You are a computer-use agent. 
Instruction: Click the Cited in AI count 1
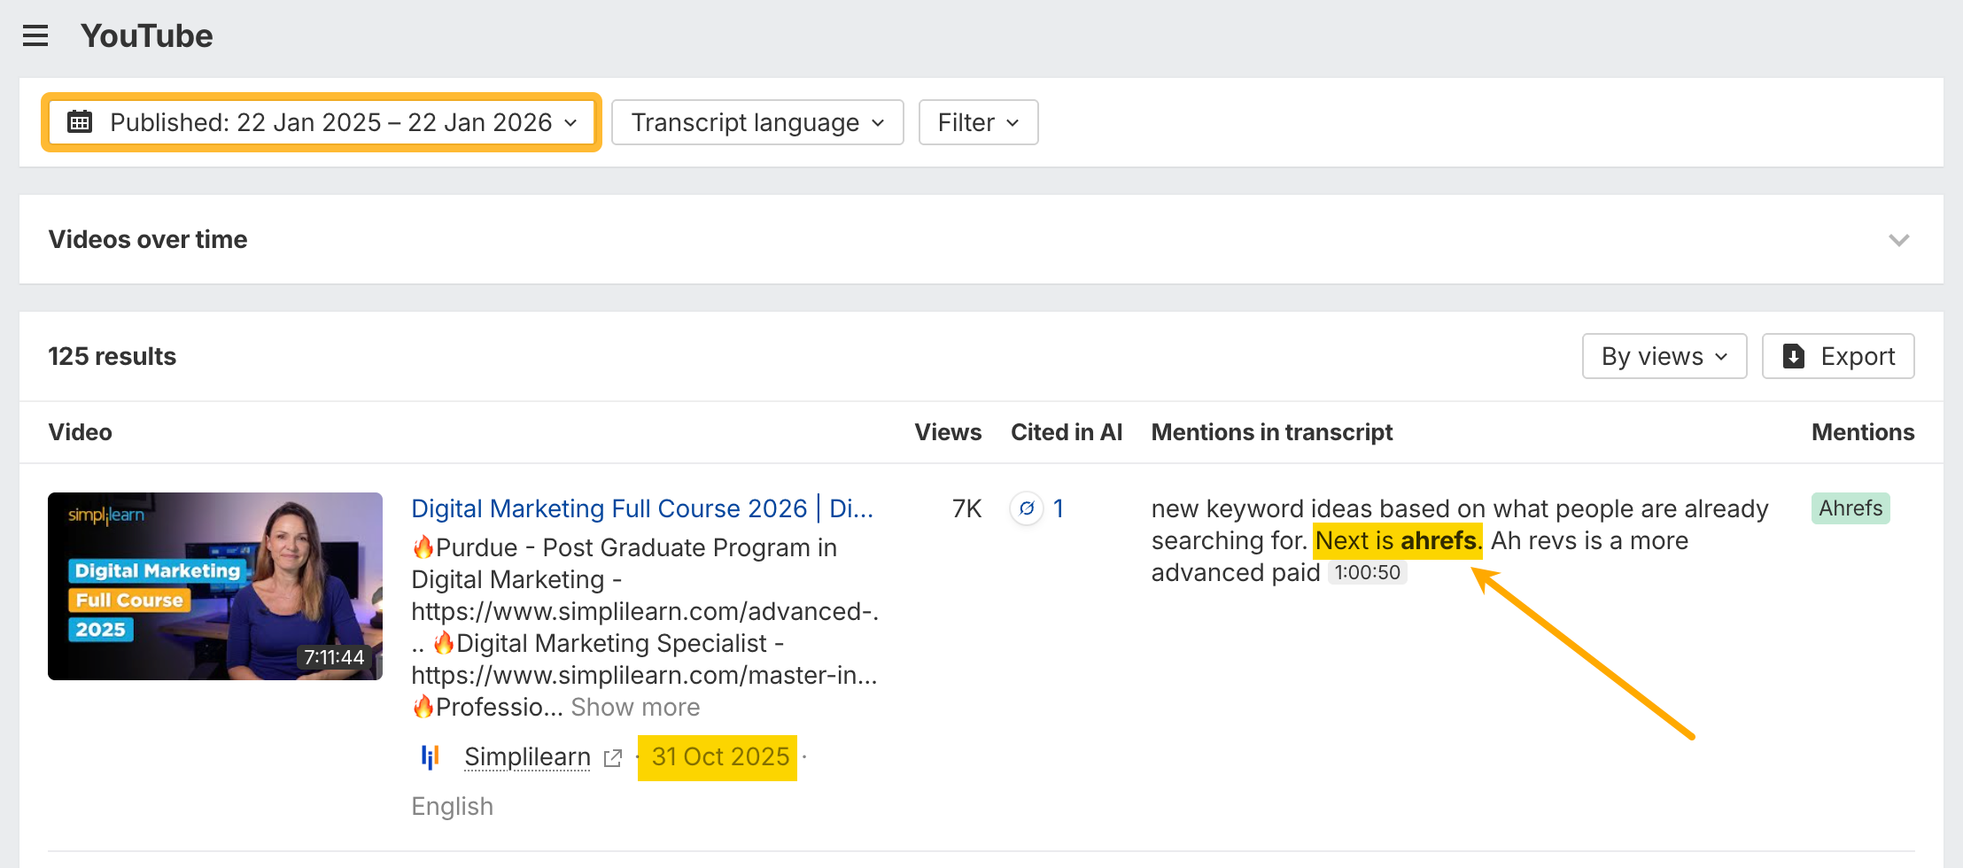point(1059,508)
